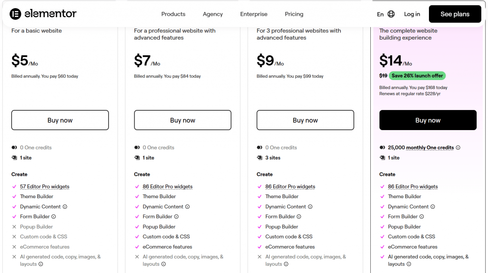Click the credits icon beside 25,000 monthly credits
This screenshot has height=273, width=488.
point(383,148)
